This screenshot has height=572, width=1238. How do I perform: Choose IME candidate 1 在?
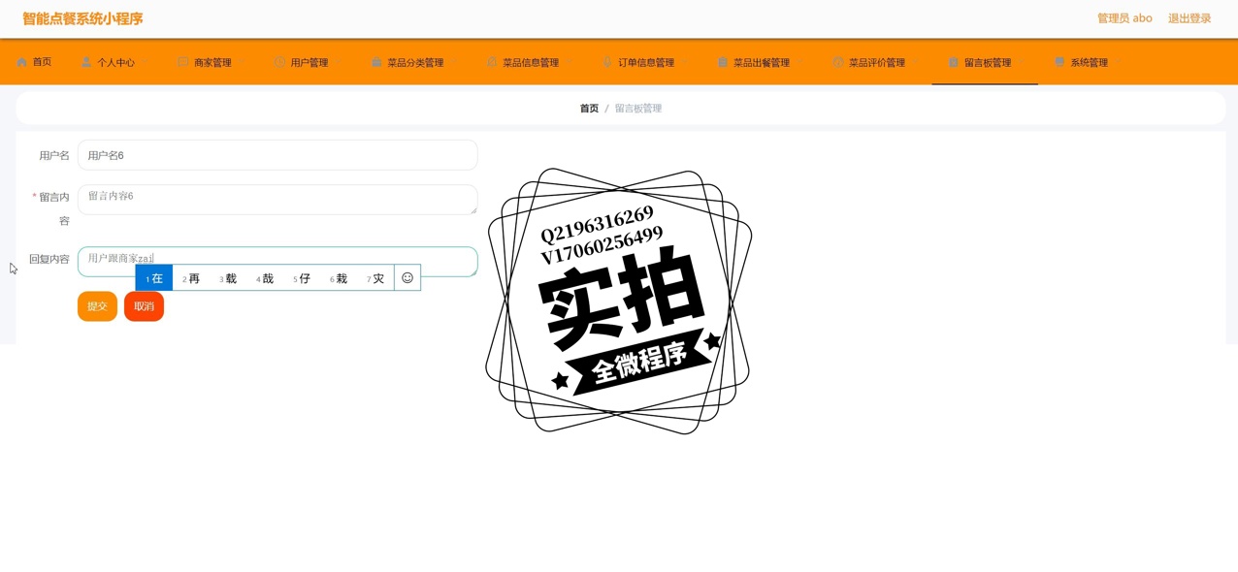(x=154, y=278)
